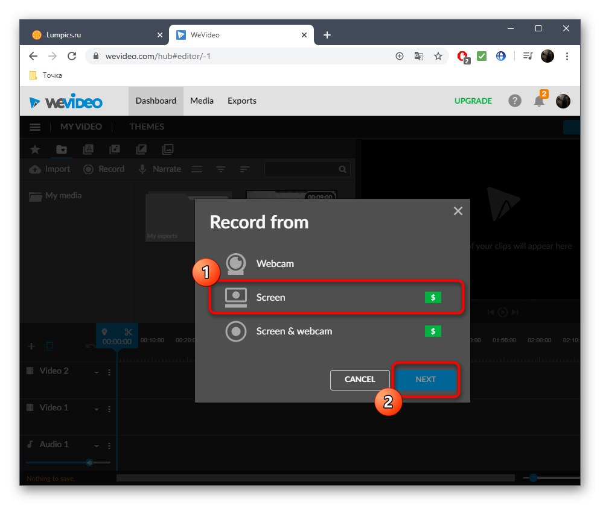600x505 pixels.
Task: Click the starred favorites icon
Action: click(34, 149)
